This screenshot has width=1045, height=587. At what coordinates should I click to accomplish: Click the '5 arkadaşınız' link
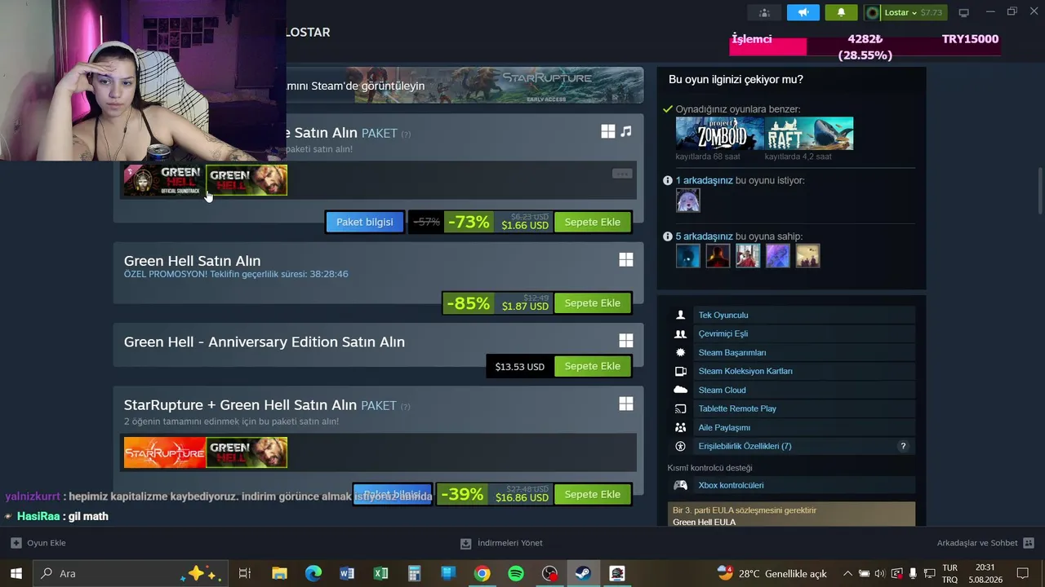705,236
